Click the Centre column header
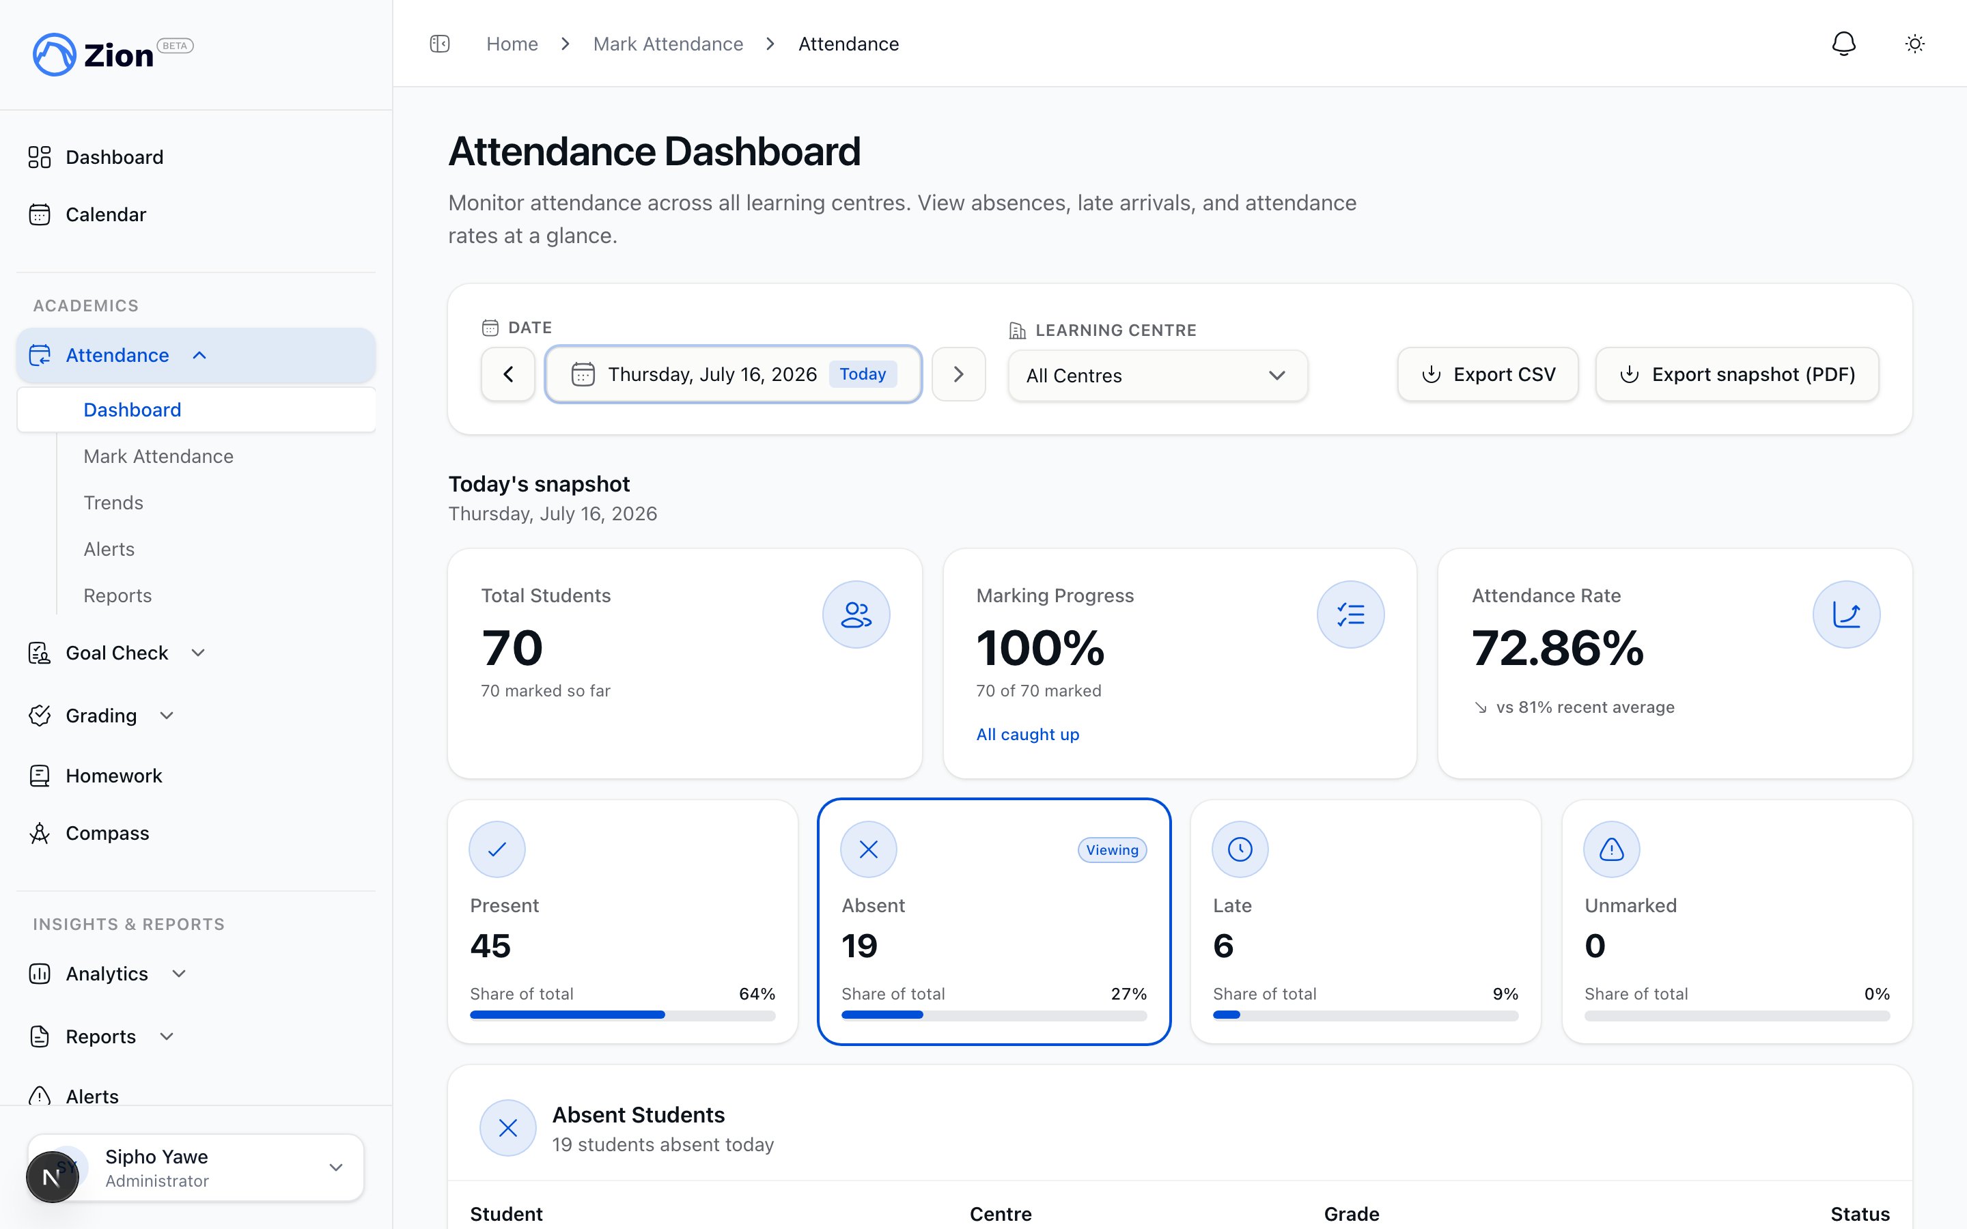This screenshot has height=1229, width=1967. (x=1001, y=1213)
